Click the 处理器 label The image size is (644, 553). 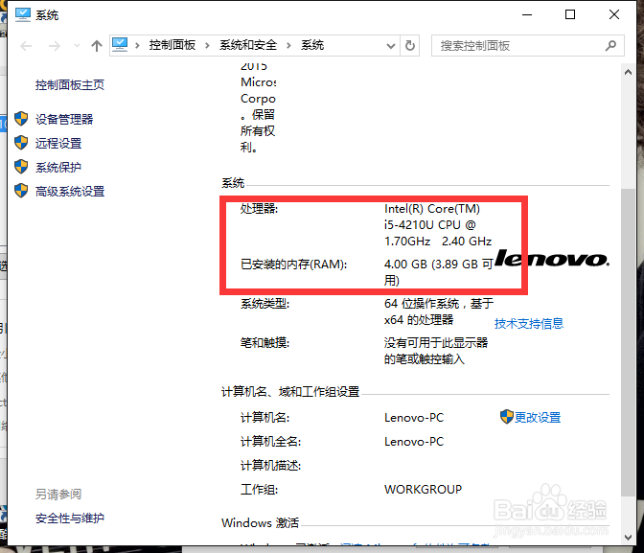pyautogui.click(x=259, y=209)
